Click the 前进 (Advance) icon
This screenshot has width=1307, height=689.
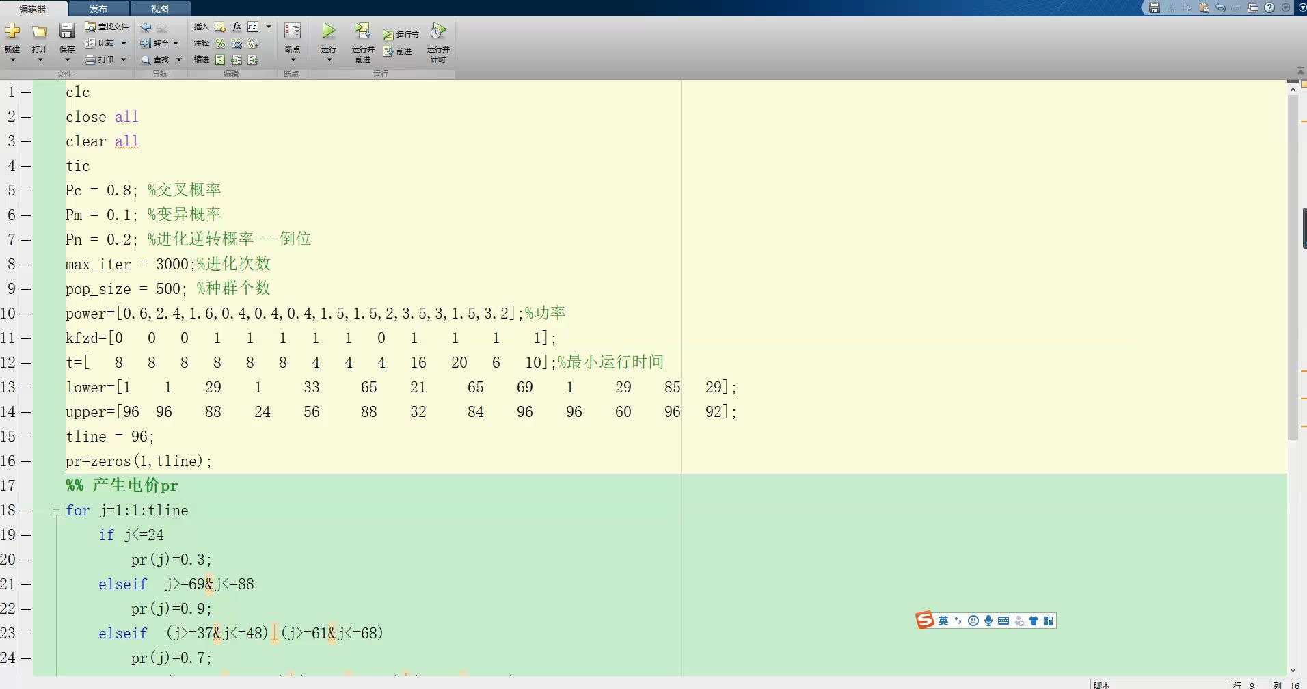pos(388,51)
